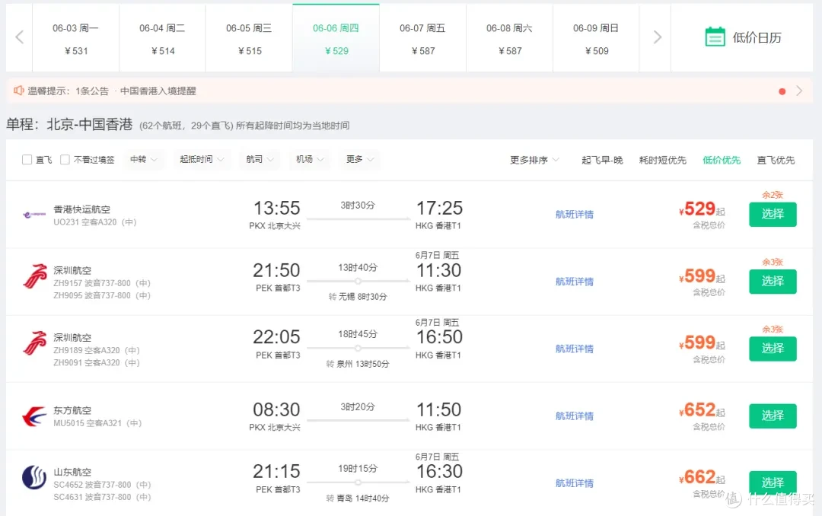Enable the 直飞 direct flight checkbox
822x516 pixels.
coord(27,159)
